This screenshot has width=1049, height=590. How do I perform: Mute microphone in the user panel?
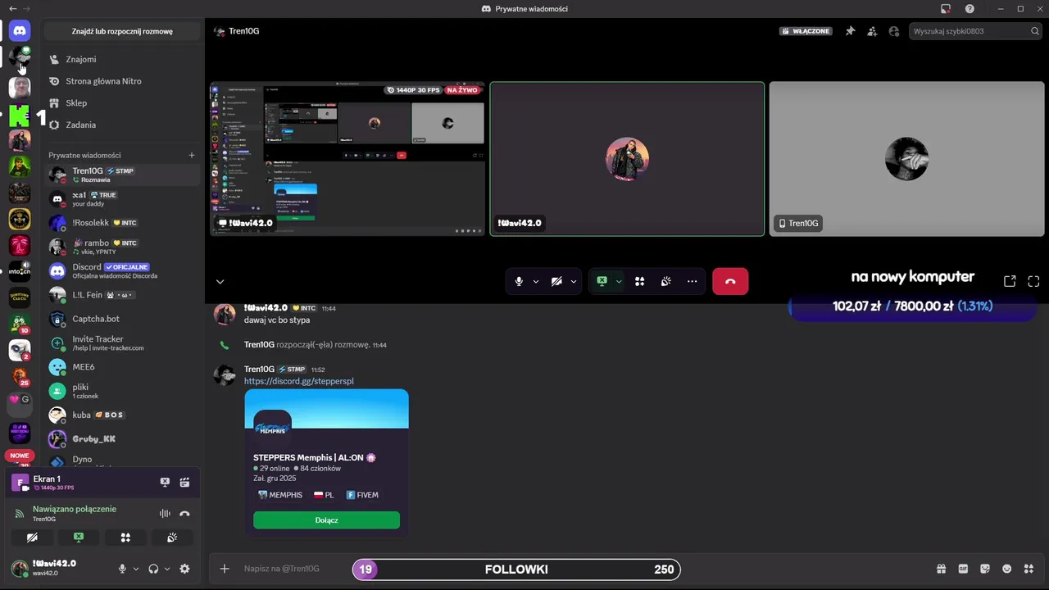[122, 569]
